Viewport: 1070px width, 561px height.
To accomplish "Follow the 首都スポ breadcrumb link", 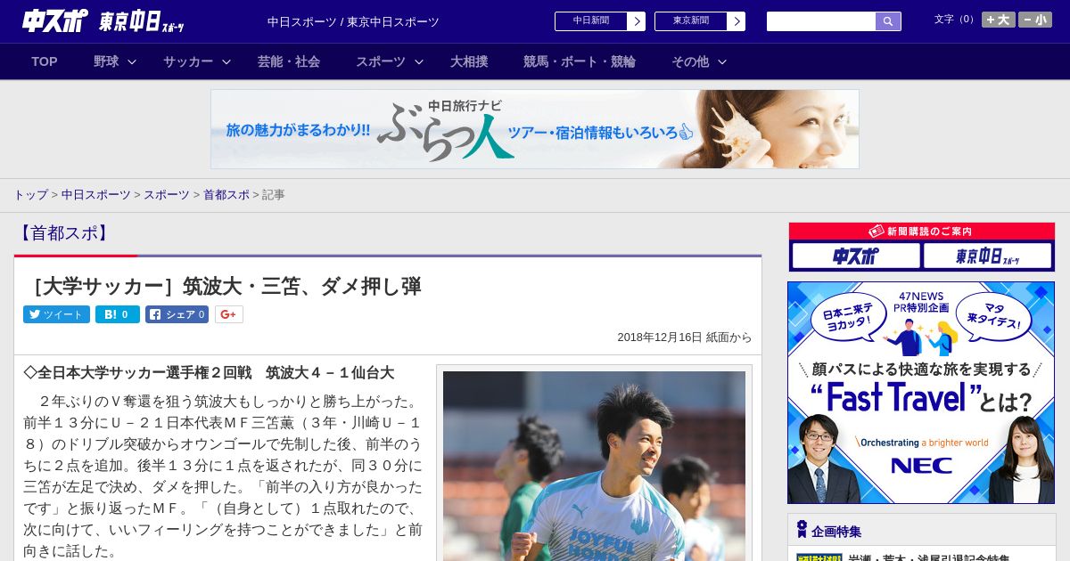I will pos(226,195).
